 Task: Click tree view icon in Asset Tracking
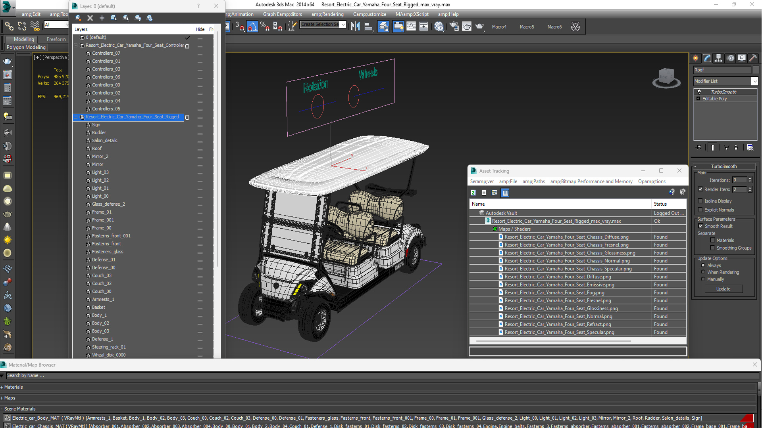(x=495, y=193)
